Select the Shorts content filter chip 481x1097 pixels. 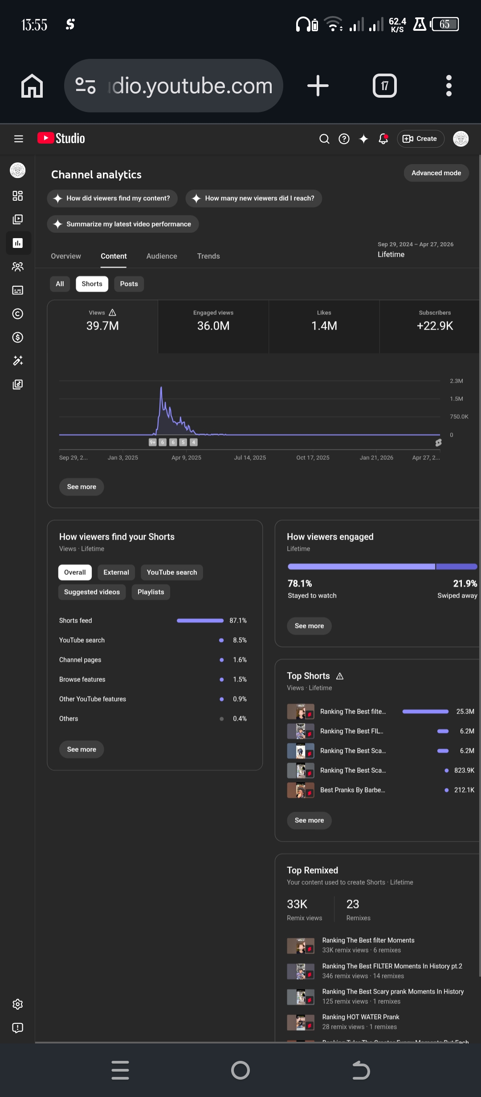tap(92, 284)
